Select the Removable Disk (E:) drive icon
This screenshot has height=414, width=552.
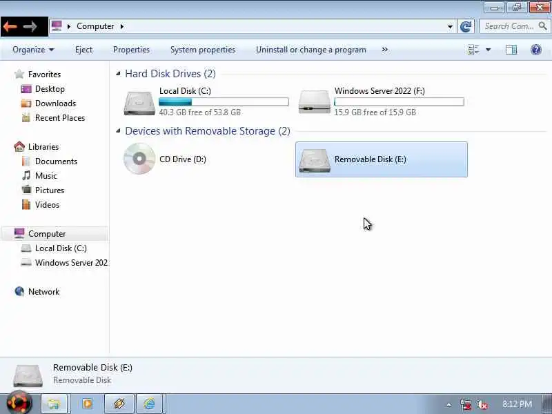(x=315, y=161)
